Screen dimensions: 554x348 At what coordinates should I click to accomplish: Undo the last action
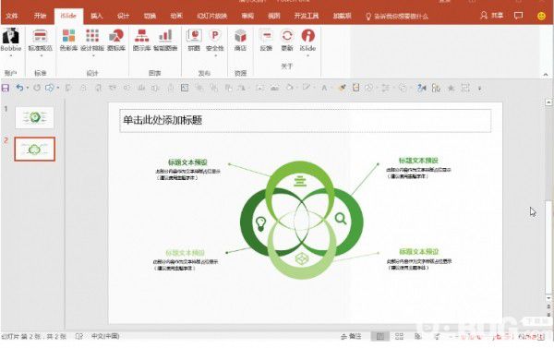(19, 88)
